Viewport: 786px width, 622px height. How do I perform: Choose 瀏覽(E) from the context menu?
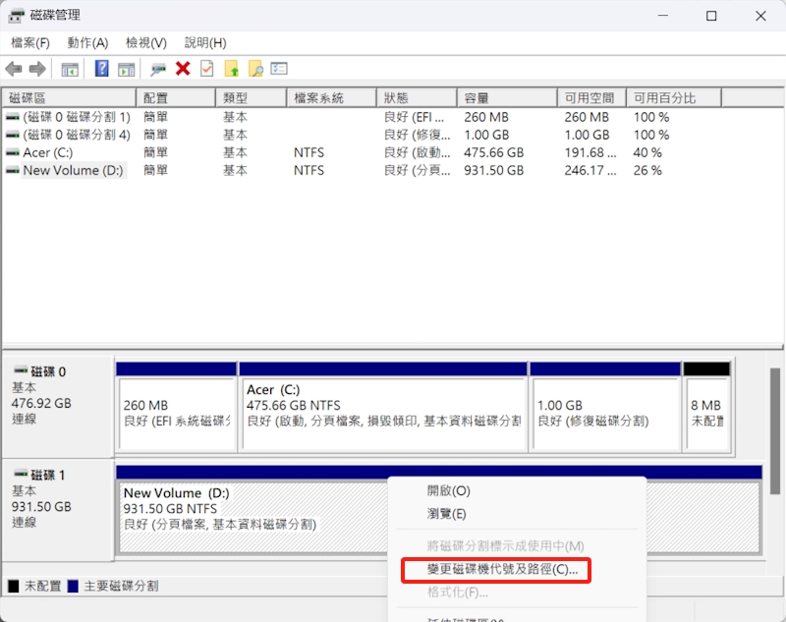tap(446, 514)
